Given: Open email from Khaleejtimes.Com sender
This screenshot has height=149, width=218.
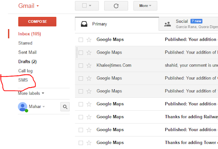Looking at the screenshot, I should [x=114, y=65].
